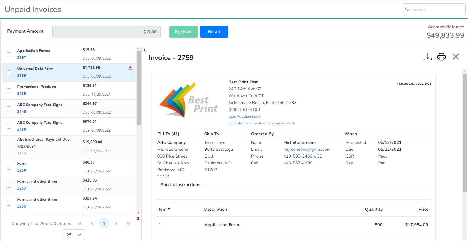The image size is (468, 241).
Task: Select Abc Brochures invoice 3173 checkbox
Action: (x=9, y=147)
